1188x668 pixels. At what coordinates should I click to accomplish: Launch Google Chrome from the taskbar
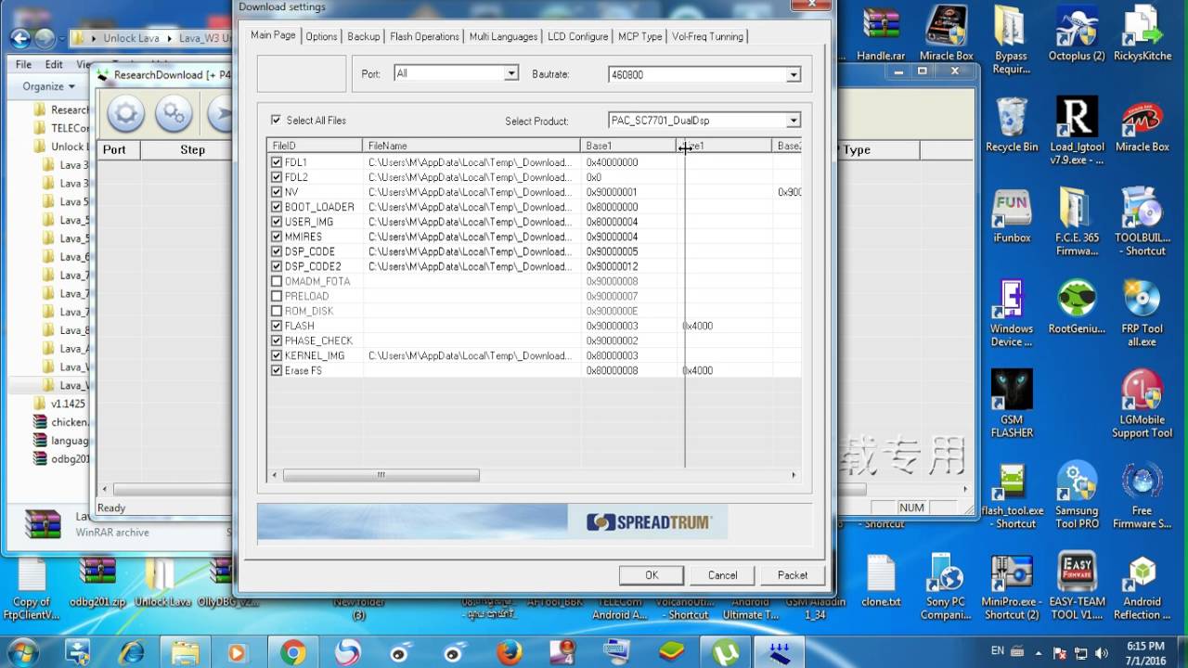[x=293, y=652]
